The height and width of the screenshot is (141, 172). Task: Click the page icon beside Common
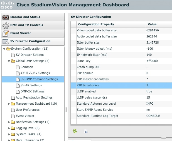click(18, 67)
